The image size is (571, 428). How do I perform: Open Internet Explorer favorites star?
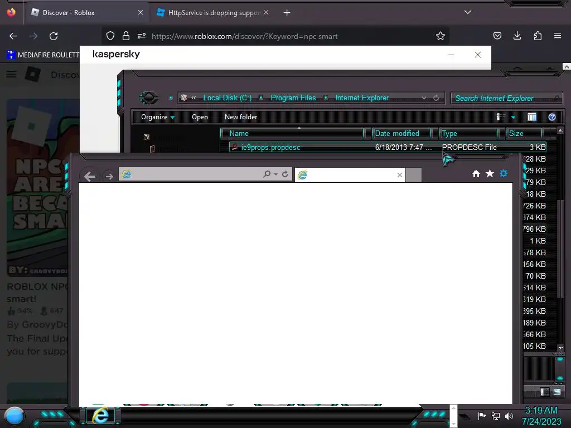(490, 174)
